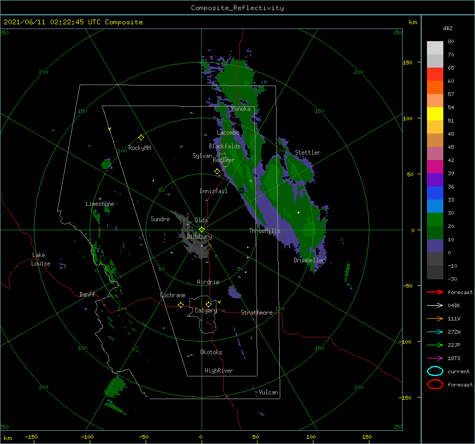Viewport: 475px width, 444px height.
Task: Click the Lacombe town label
Action: pyautogui.click(x=228, y=133)
